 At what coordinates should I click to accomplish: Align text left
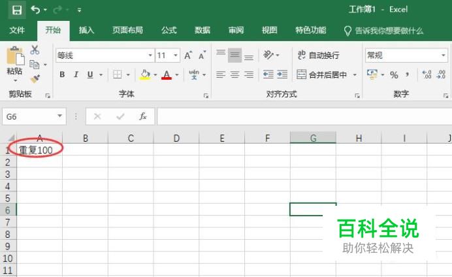pos(221,74)
